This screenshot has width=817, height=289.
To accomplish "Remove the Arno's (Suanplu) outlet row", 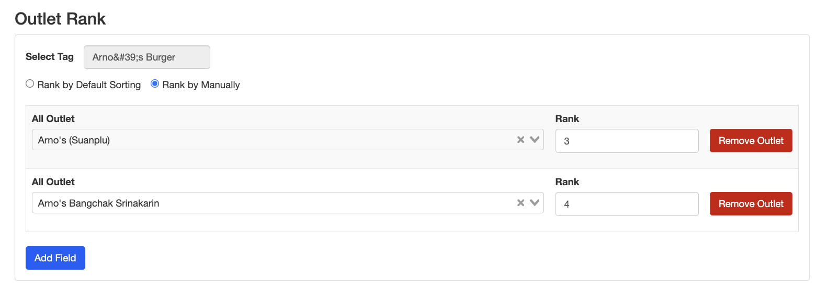I will (x=751, y=141).
